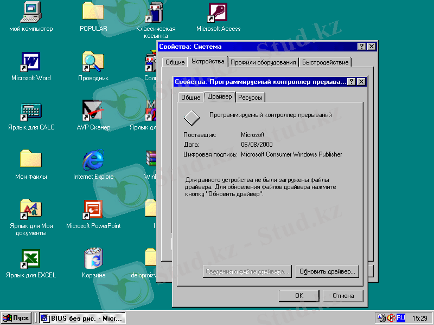Select the deloproizv folder icon
Viewport: 434px width, 325px height.
[151, 257]
